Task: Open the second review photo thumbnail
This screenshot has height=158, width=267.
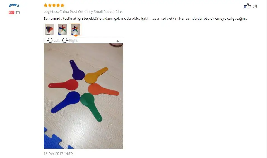Action: tap(62, 29)
